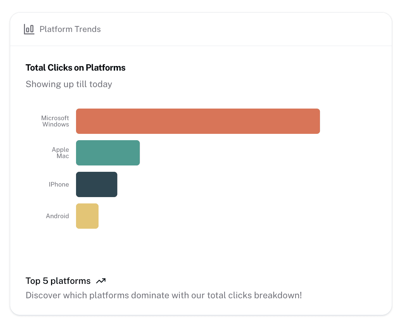This screenshot has width=397, height=319.
Task: Click the divider line under card header
Action: click(201, 46)
